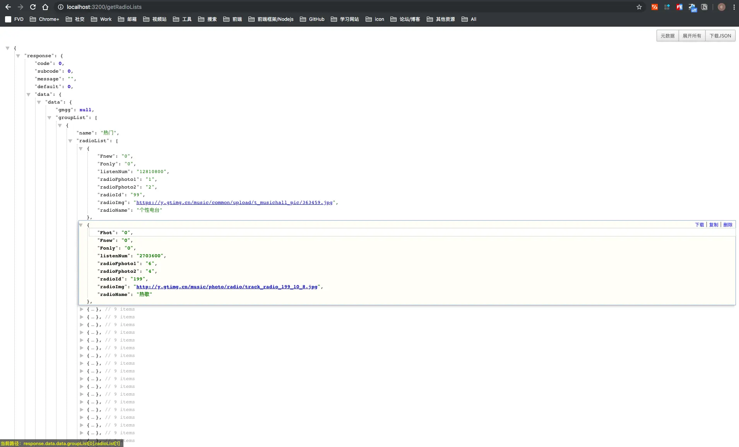Click the 展开所有 button

[x=692, y=36]
